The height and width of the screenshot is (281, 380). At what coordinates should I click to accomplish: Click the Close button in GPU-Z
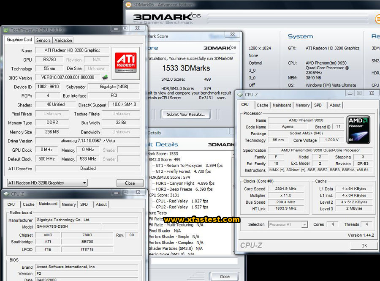pyautogui.click(x=130, y=183)
